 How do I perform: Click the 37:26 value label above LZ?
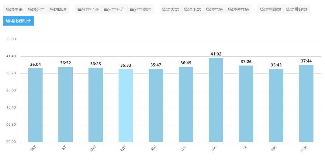[246, 62]
